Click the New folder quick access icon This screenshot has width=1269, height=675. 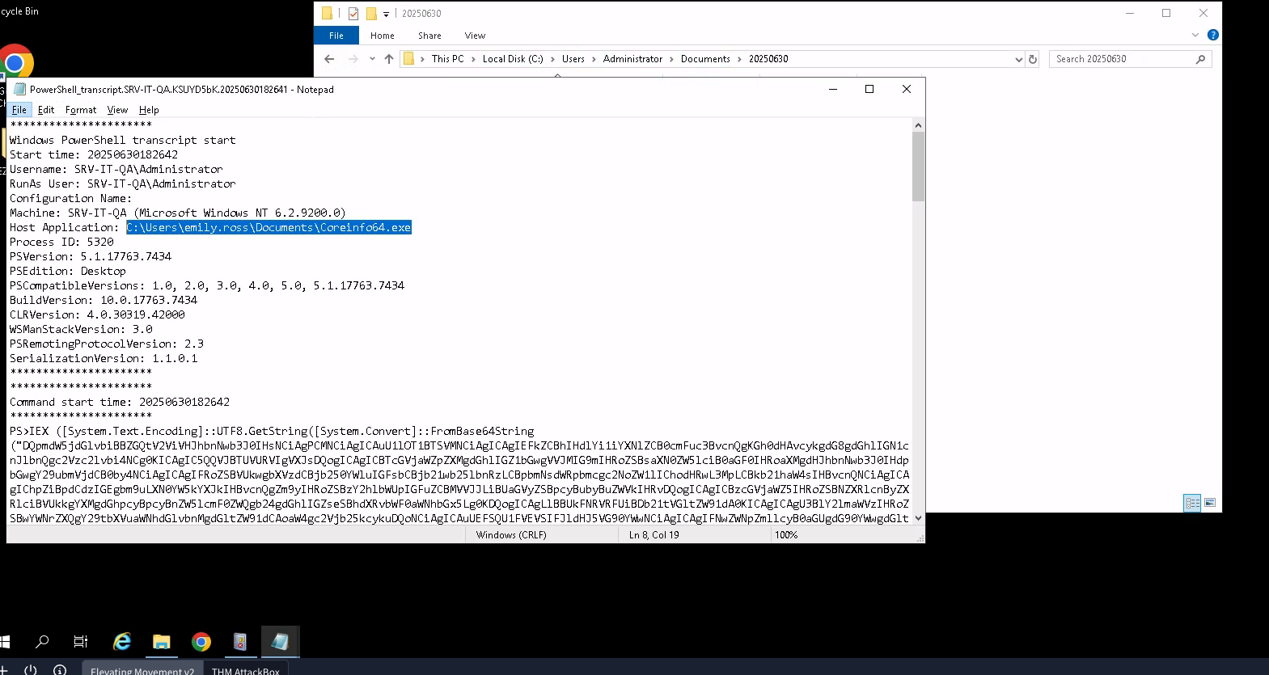[371, 14]
